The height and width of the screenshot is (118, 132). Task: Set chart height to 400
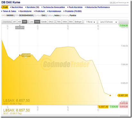coord(20,22)
